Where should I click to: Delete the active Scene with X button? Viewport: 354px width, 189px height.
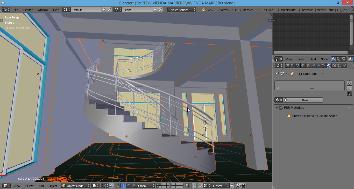tap(160, 10)
